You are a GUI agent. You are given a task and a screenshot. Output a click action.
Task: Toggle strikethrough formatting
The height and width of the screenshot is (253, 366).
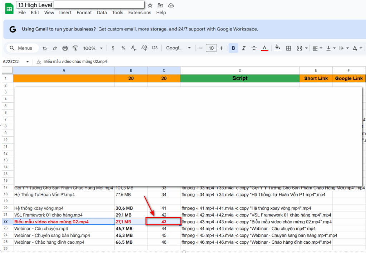[254, 48]
